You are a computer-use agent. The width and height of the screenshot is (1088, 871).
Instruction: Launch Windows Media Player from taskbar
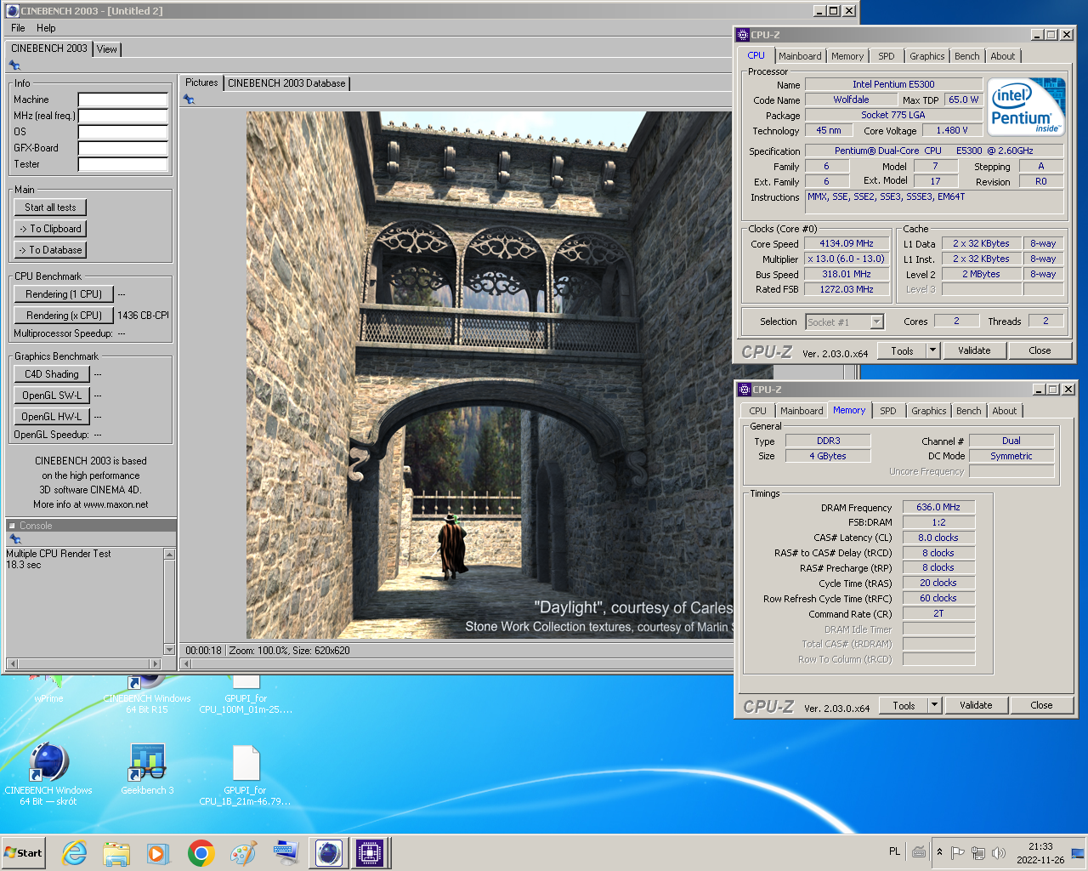(158, 852)
